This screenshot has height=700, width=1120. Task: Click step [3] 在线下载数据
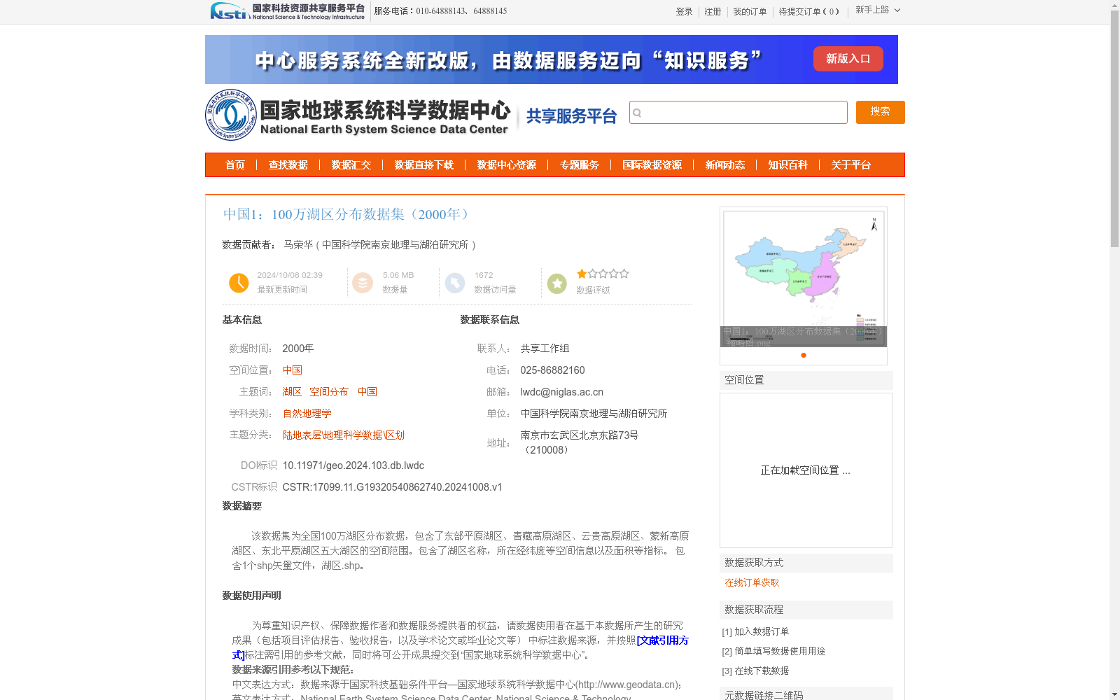pyautogui.click(x=755, y=671)
